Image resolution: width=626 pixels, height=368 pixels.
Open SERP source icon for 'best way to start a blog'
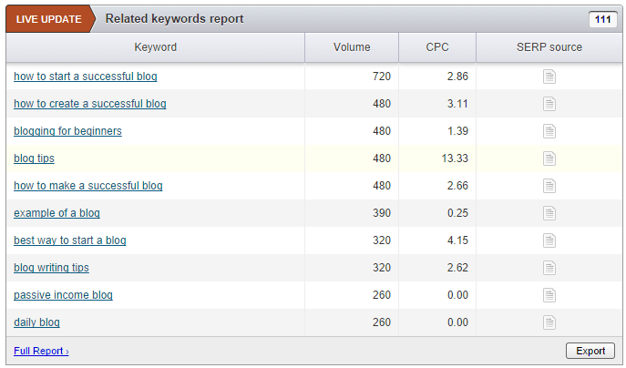point(549,240)
